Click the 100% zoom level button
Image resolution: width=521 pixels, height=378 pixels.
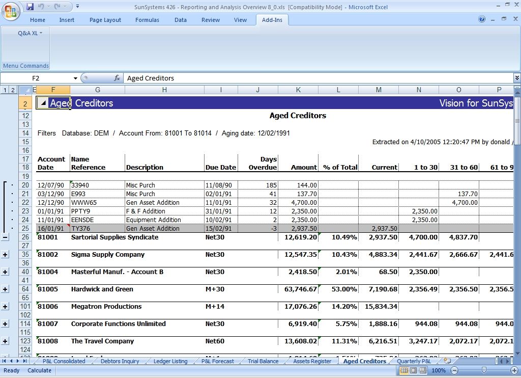(x=439, y=370)
